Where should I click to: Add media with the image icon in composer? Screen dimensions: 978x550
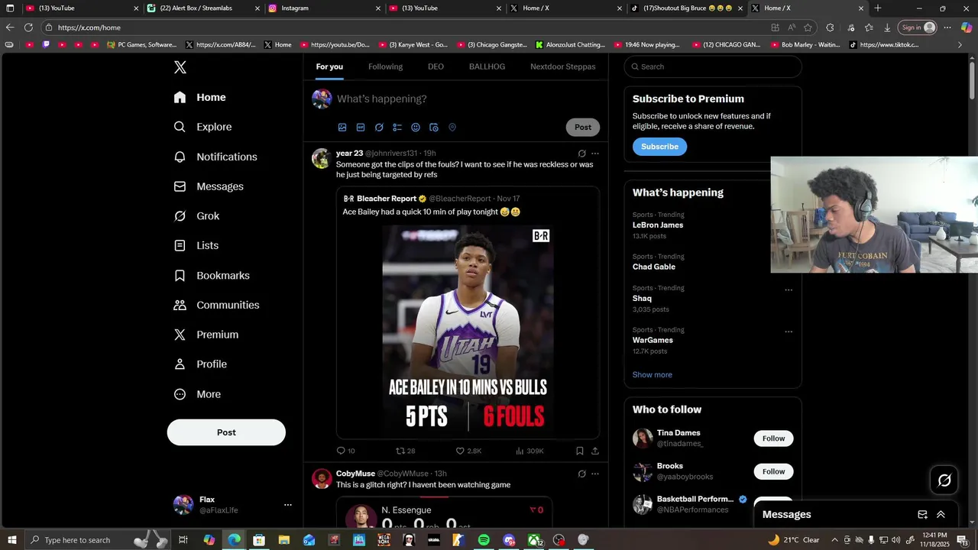[x=342, y=128]
